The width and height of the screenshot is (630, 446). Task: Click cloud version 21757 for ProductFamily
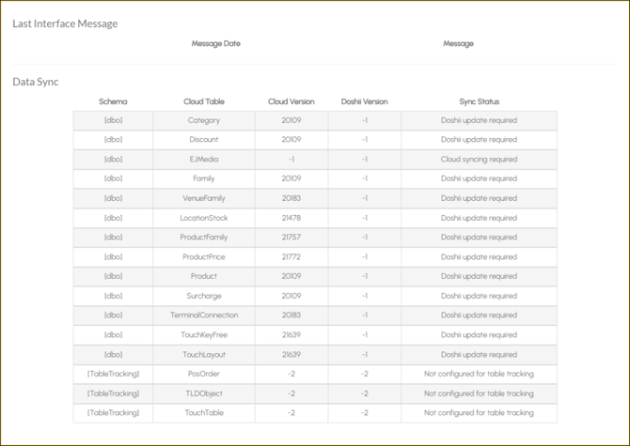pyautogui.click(x=291, y=237)
